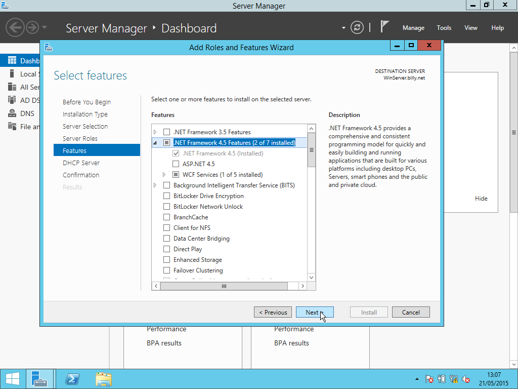Open the Tools menu
The height and width of the screenshot is (389, 518).
444,28
